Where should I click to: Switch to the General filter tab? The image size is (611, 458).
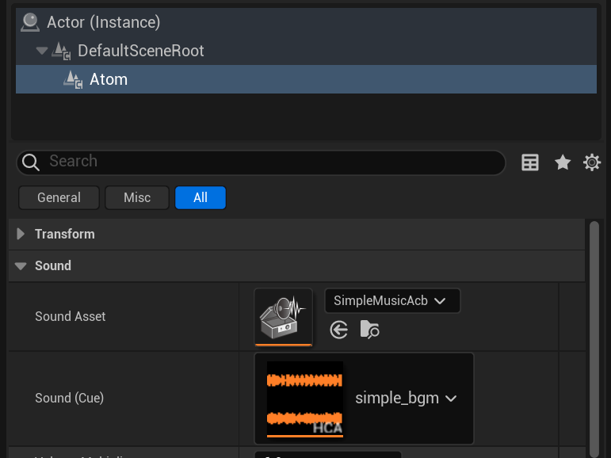click(x=59, y=197)
